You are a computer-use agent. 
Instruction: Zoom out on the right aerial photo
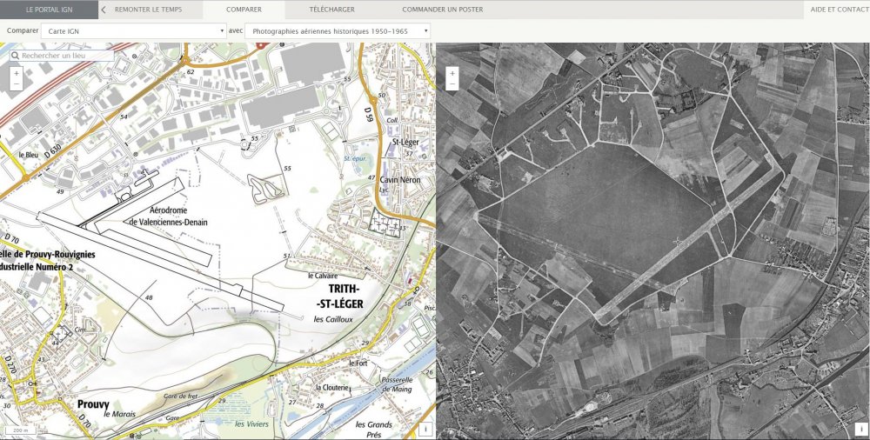coord(452,84)
